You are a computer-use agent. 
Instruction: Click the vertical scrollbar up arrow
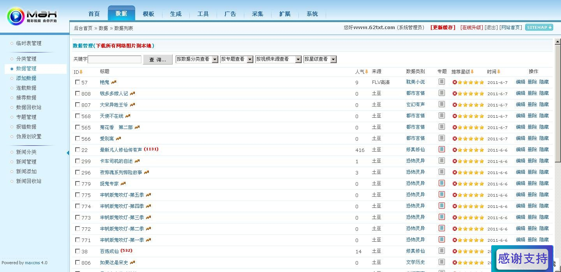click(557, 41)
